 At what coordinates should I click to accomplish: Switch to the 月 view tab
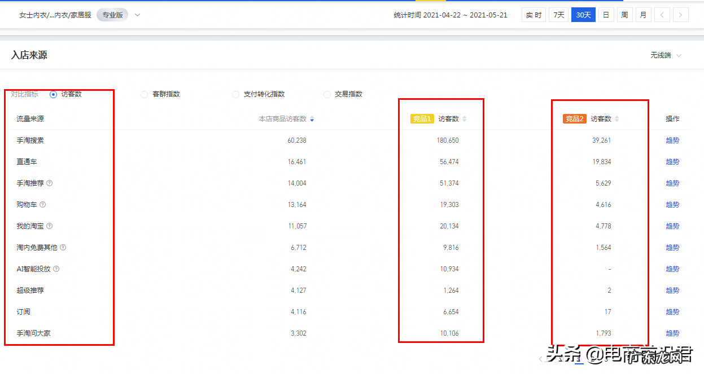[643, 15]
